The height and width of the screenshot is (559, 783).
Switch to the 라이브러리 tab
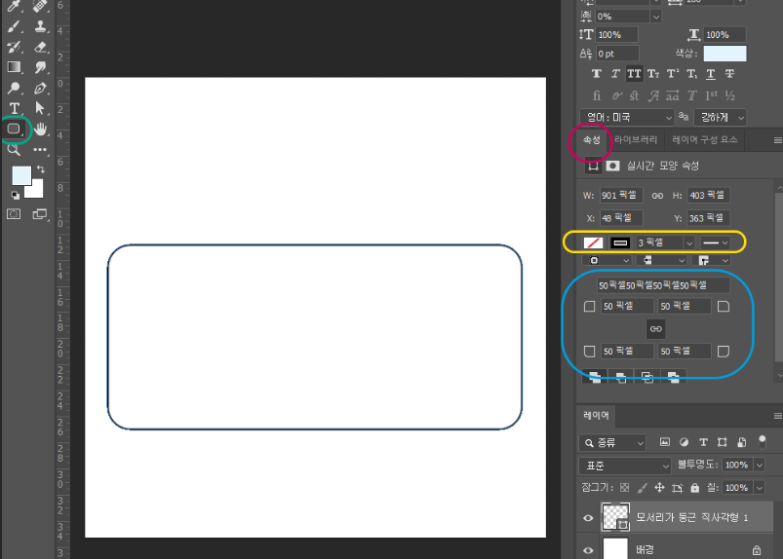click(636, 139)
